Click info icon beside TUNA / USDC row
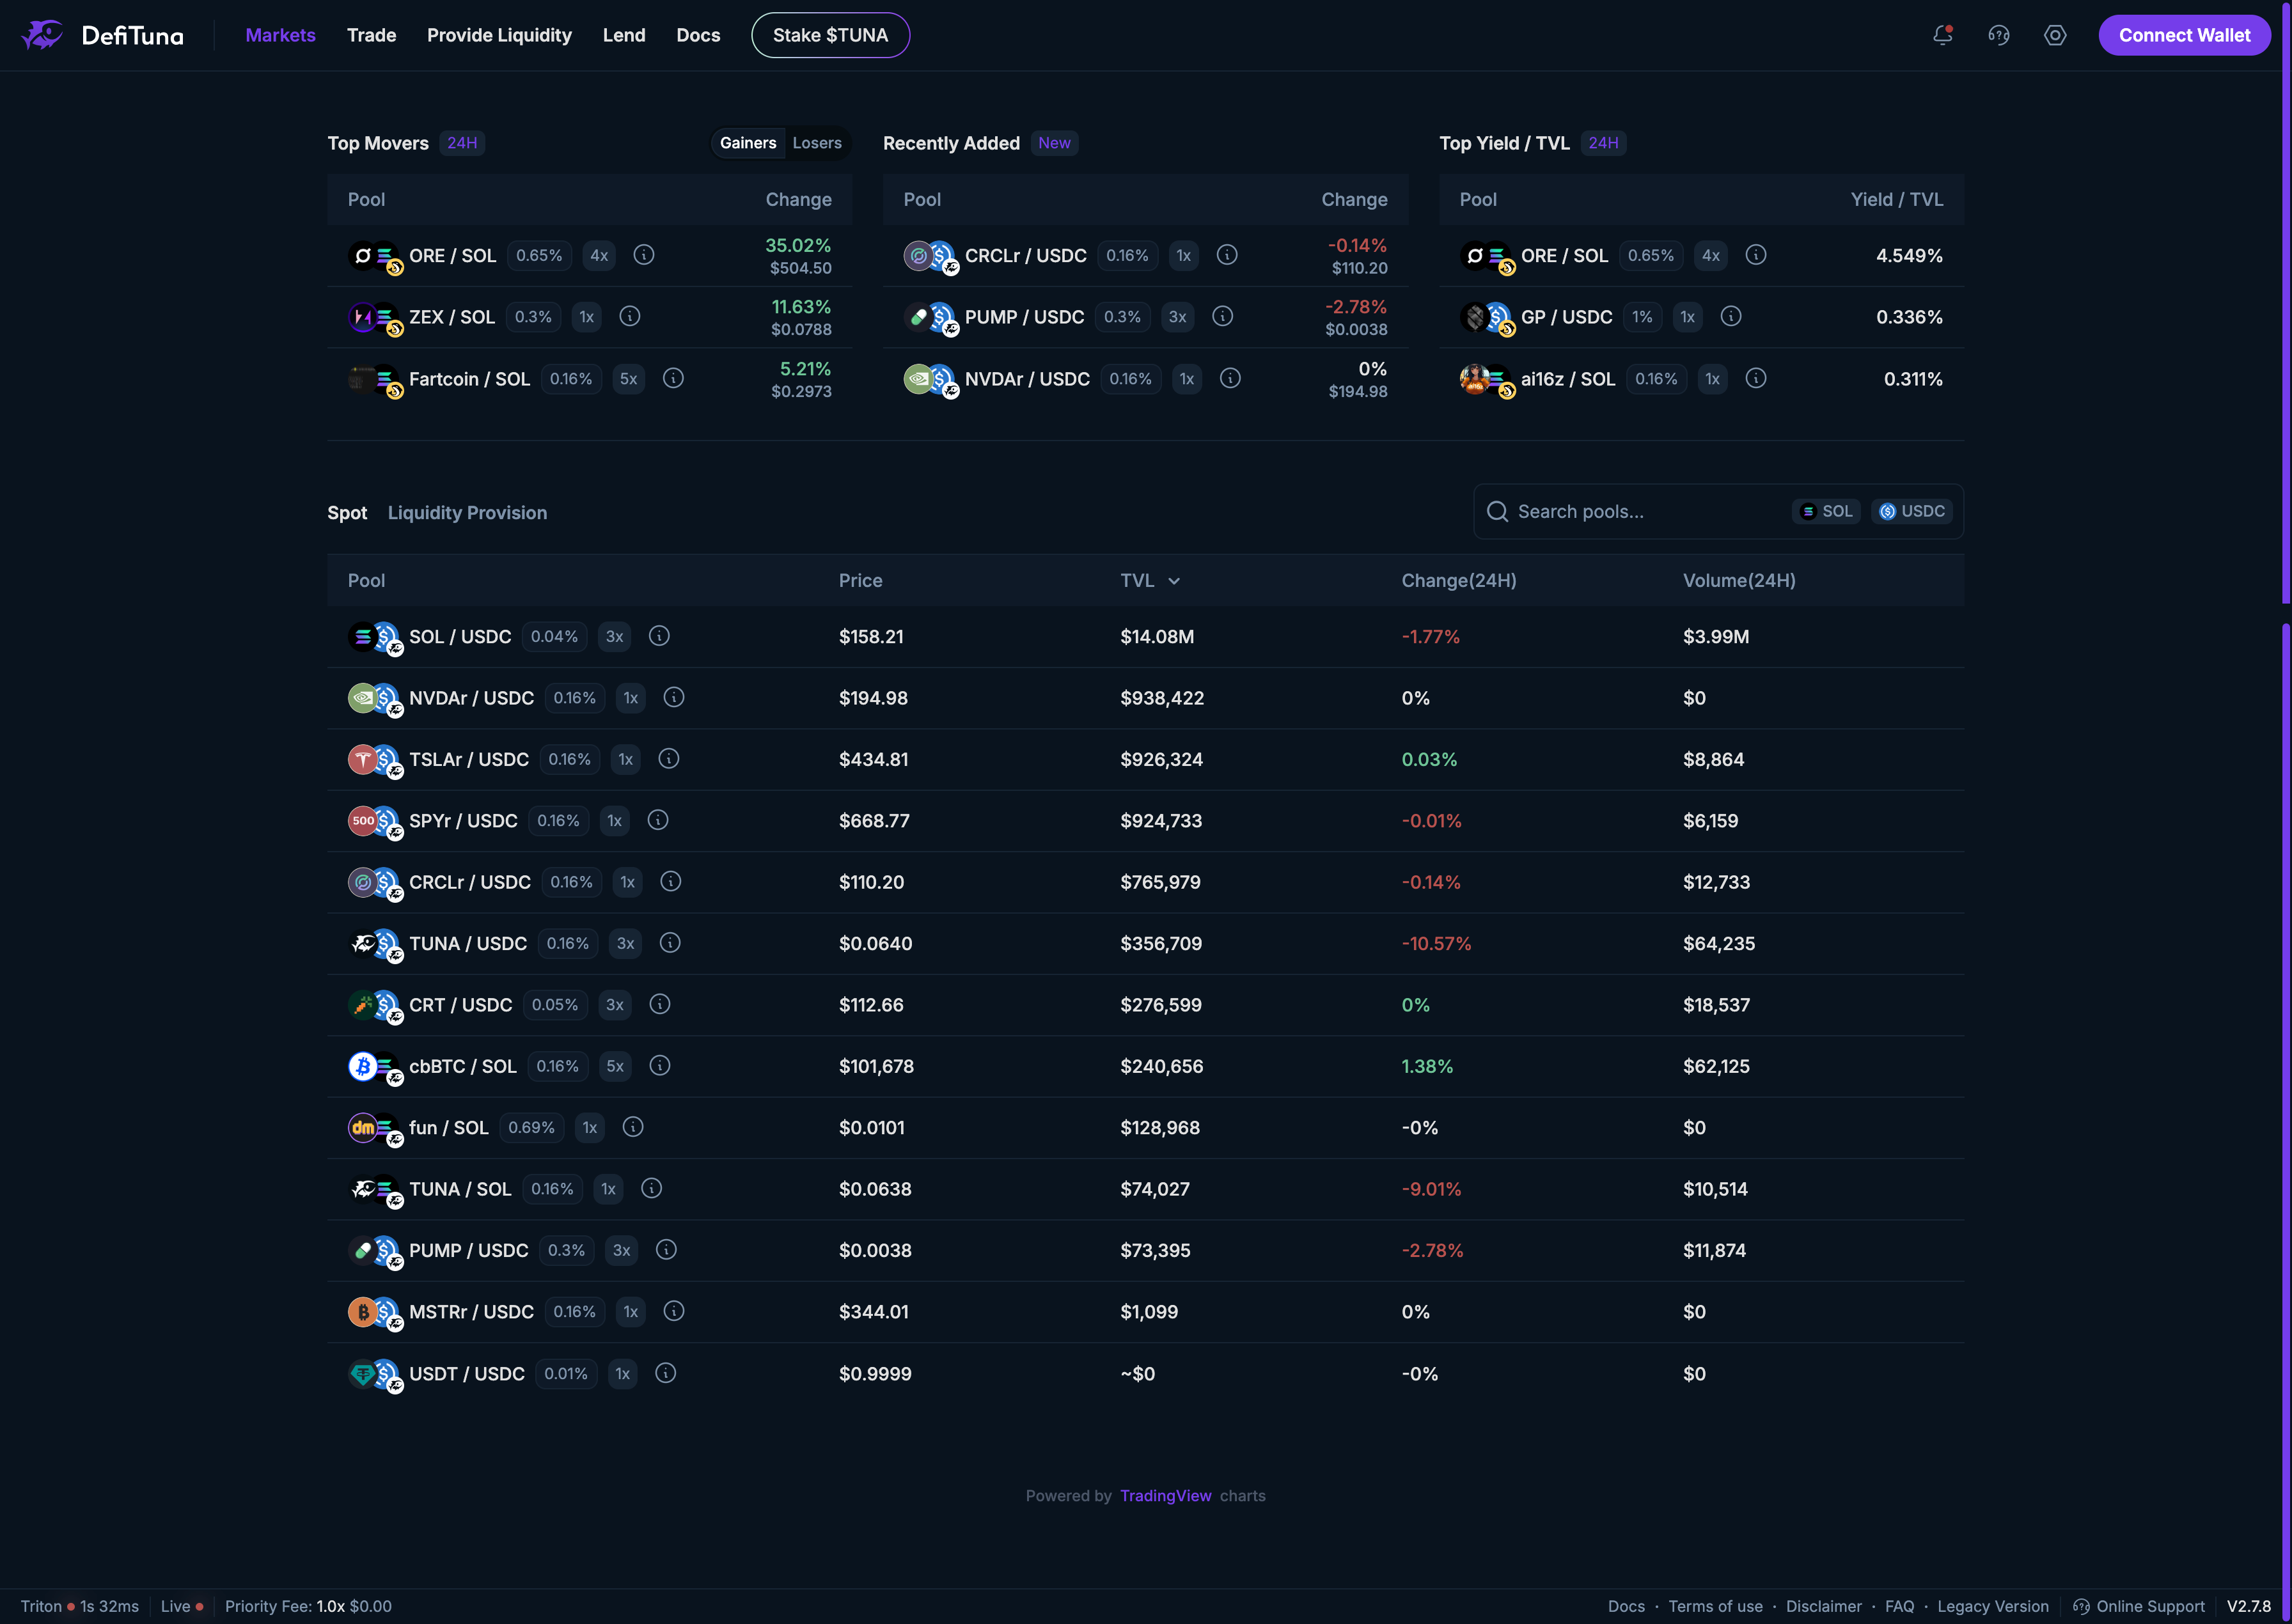Screen dimensions: 2292x1624 click(x=670, y=943)
